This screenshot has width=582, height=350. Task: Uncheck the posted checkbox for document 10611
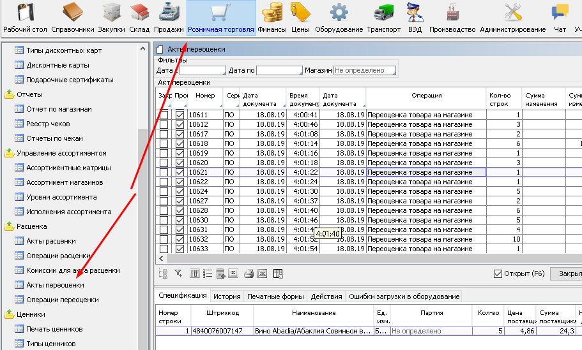pos(180,115)
